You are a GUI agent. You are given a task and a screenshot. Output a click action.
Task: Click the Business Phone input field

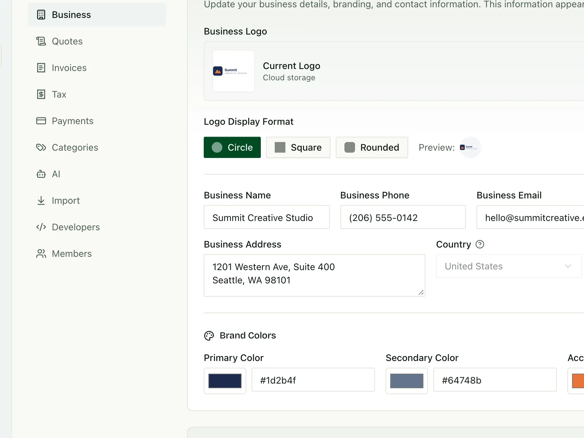click(x=403, y=217)
